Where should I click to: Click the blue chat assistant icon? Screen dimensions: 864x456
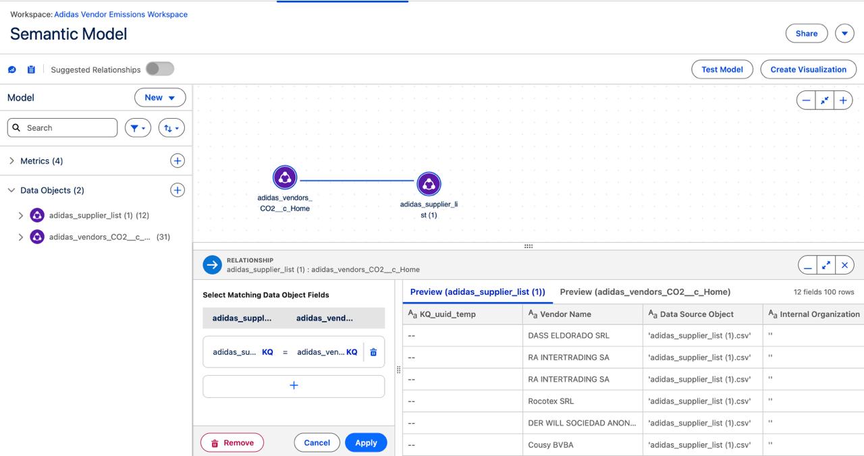point(12,69)
